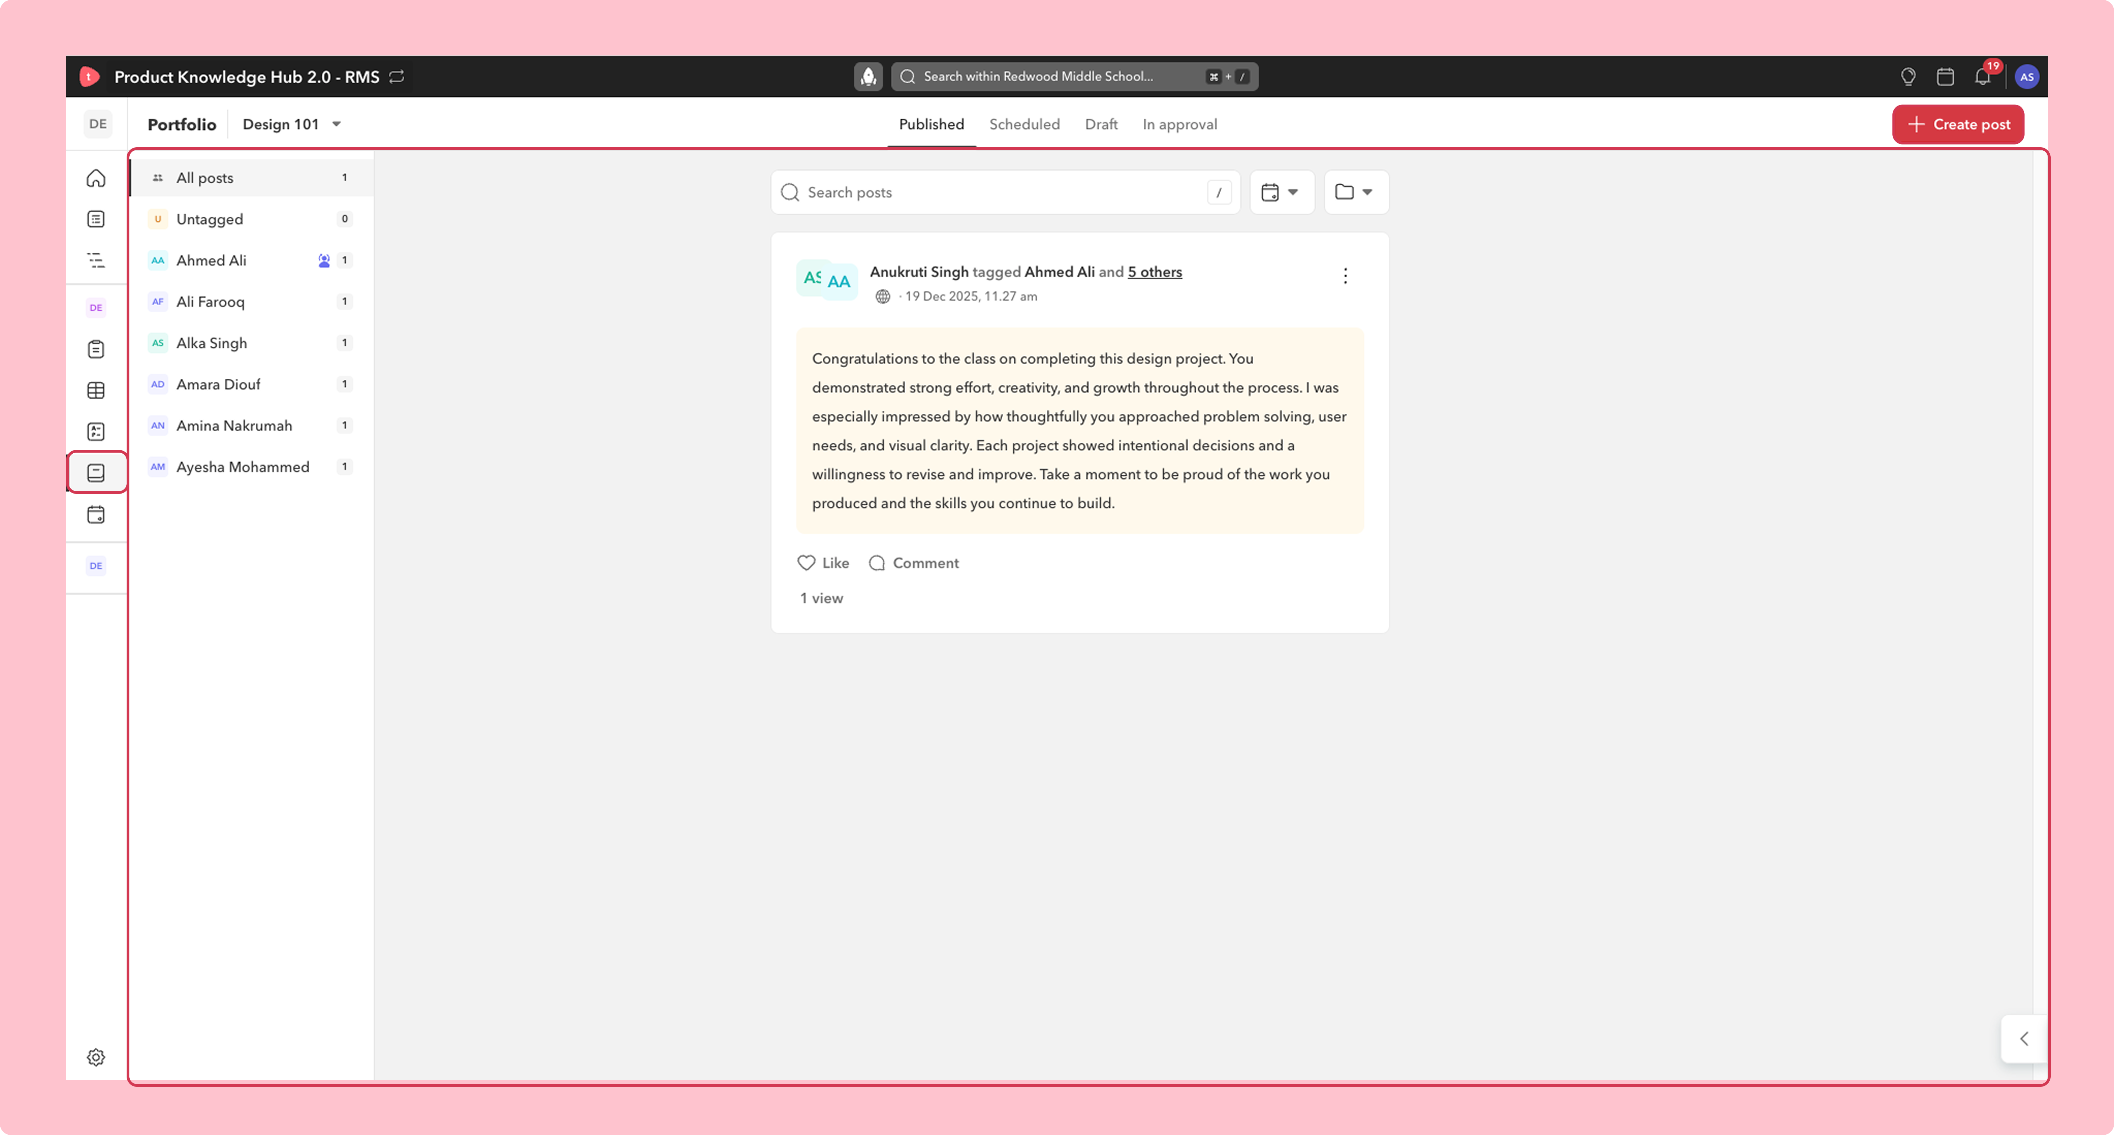Screen dimensions: 2114x1135
Task: Click the post timestamp 19 Dec 2025, 11.27 am
Action: (971, 296)
